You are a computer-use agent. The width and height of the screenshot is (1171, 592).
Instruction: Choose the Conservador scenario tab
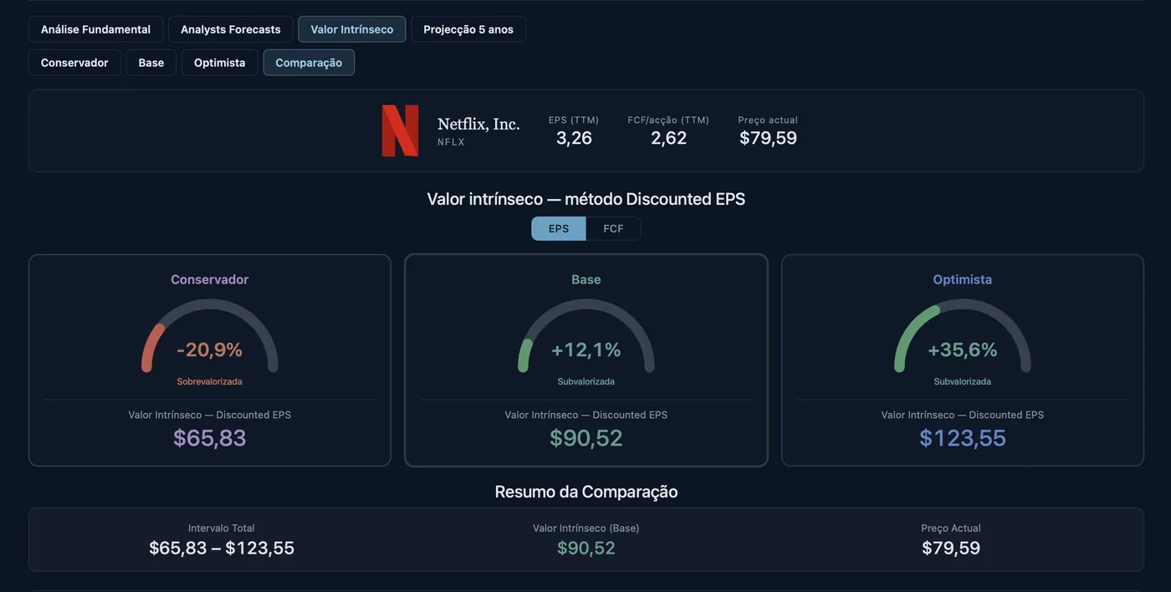pyautogui.click(x=74, y=63)
